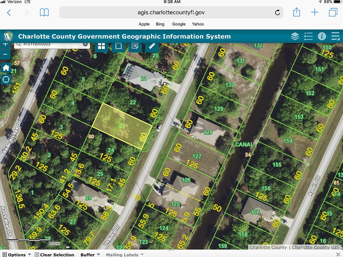Click parcel lot number 4
Screen dimensions: 343x257
[x=73, y=103]
